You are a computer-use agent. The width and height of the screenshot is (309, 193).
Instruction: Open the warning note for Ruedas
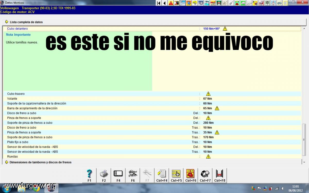[x=208, y=156]
